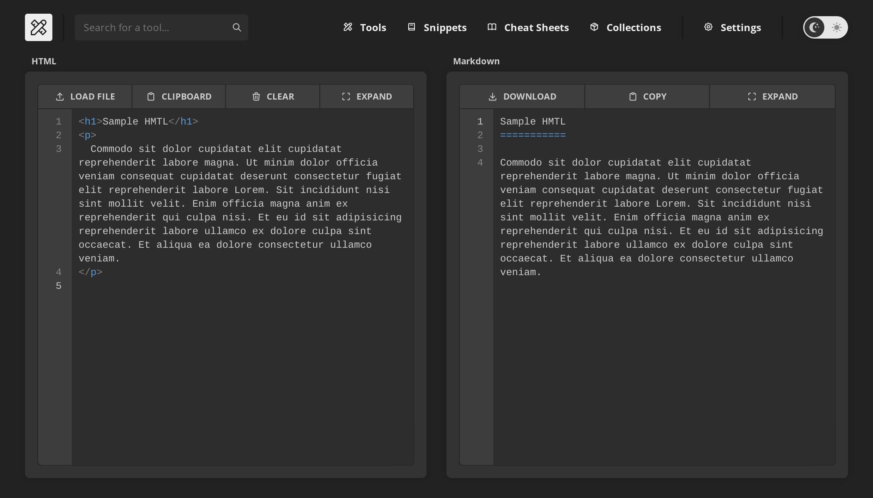Viewport: 873px width, 498px height.
Task: Click the sun icon for light mode
Action: (837, 27)
